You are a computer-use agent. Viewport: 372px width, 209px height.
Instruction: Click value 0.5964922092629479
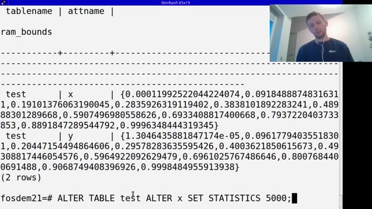[130, 157]
